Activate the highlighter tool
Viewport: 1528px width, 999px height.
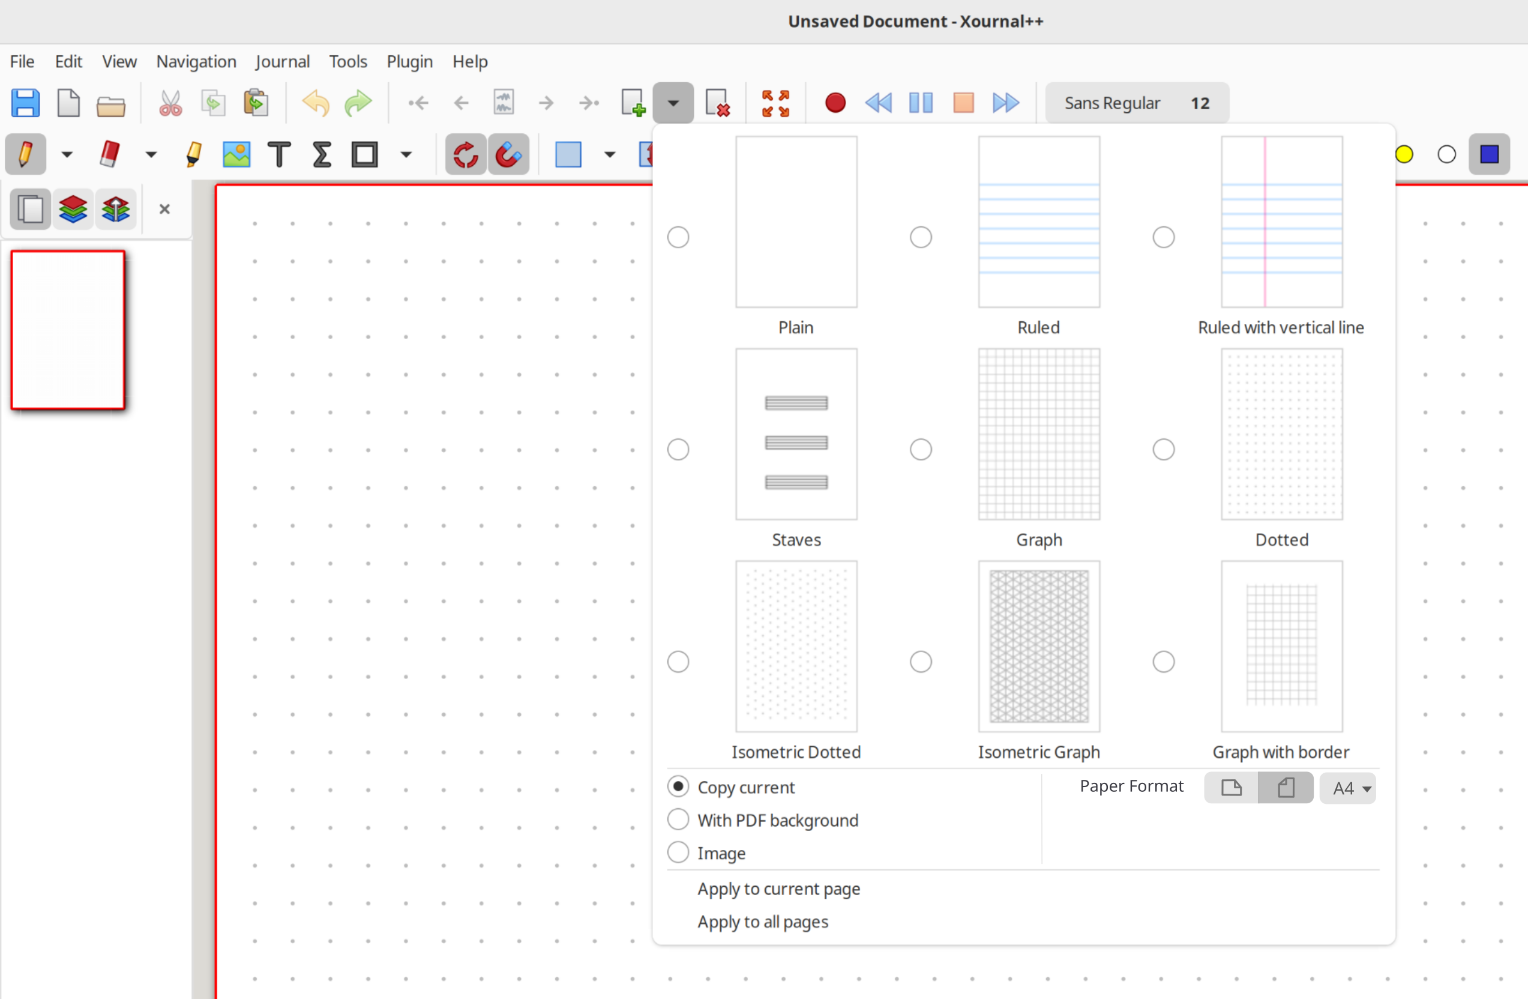pos(193,154)
